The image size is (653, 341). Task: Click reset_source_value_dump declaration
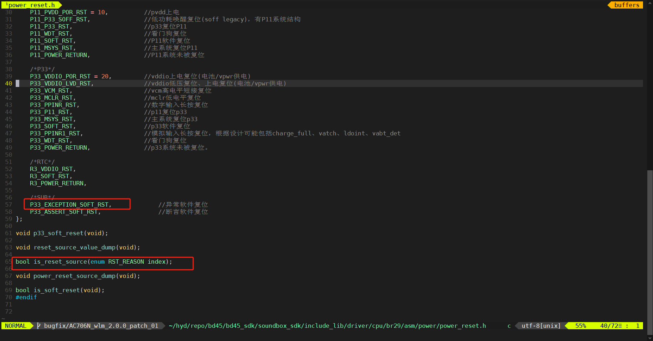[x=78, y=247]
